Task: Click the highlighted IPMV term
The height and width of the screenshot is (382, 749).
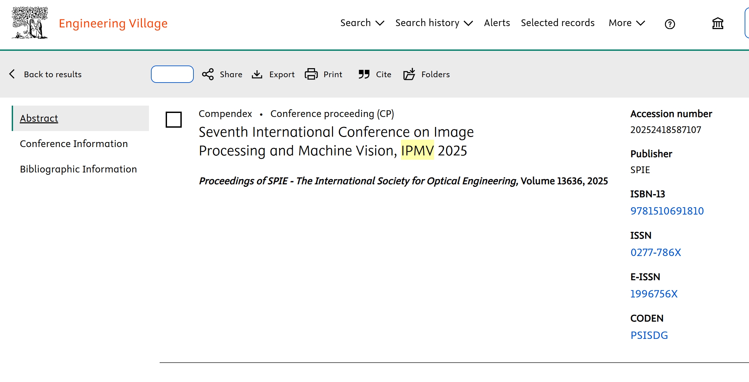Action: (x=417, y=150)
